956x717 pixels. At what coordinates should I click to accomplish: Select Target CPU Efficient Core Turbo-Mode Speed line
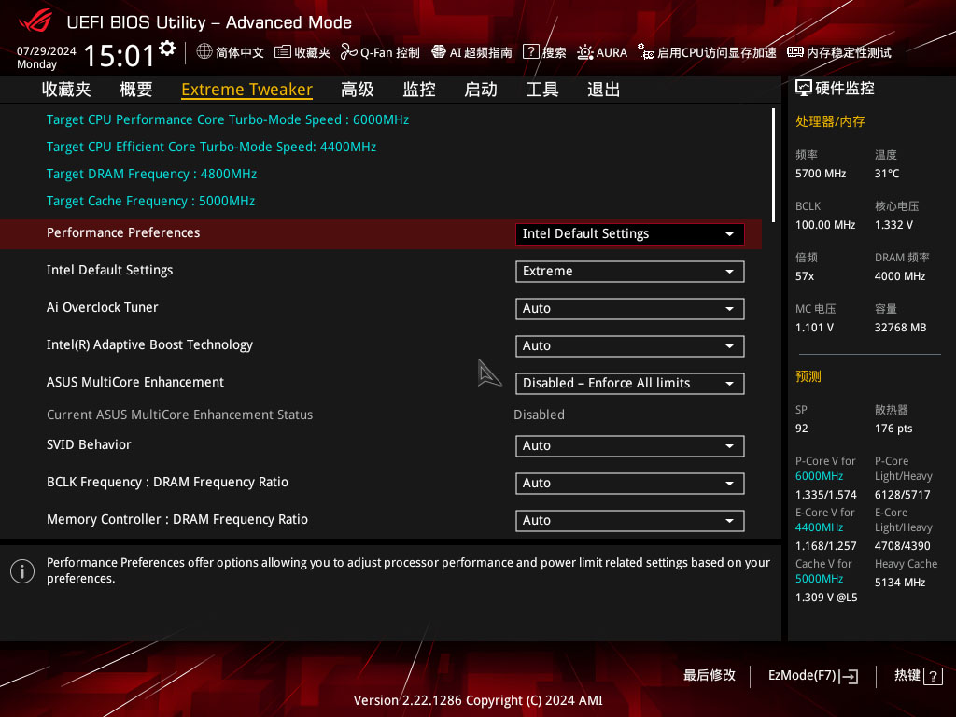(211, 147)
